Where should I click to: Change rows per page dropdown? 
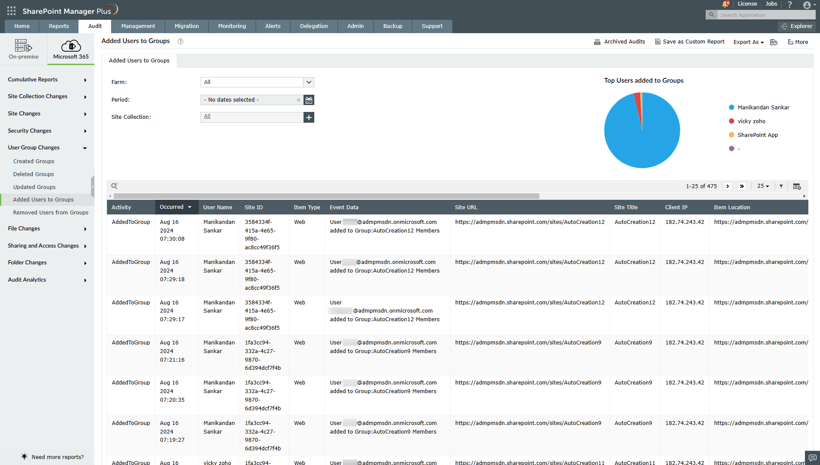pyautogui.click(x=763, y=186)
